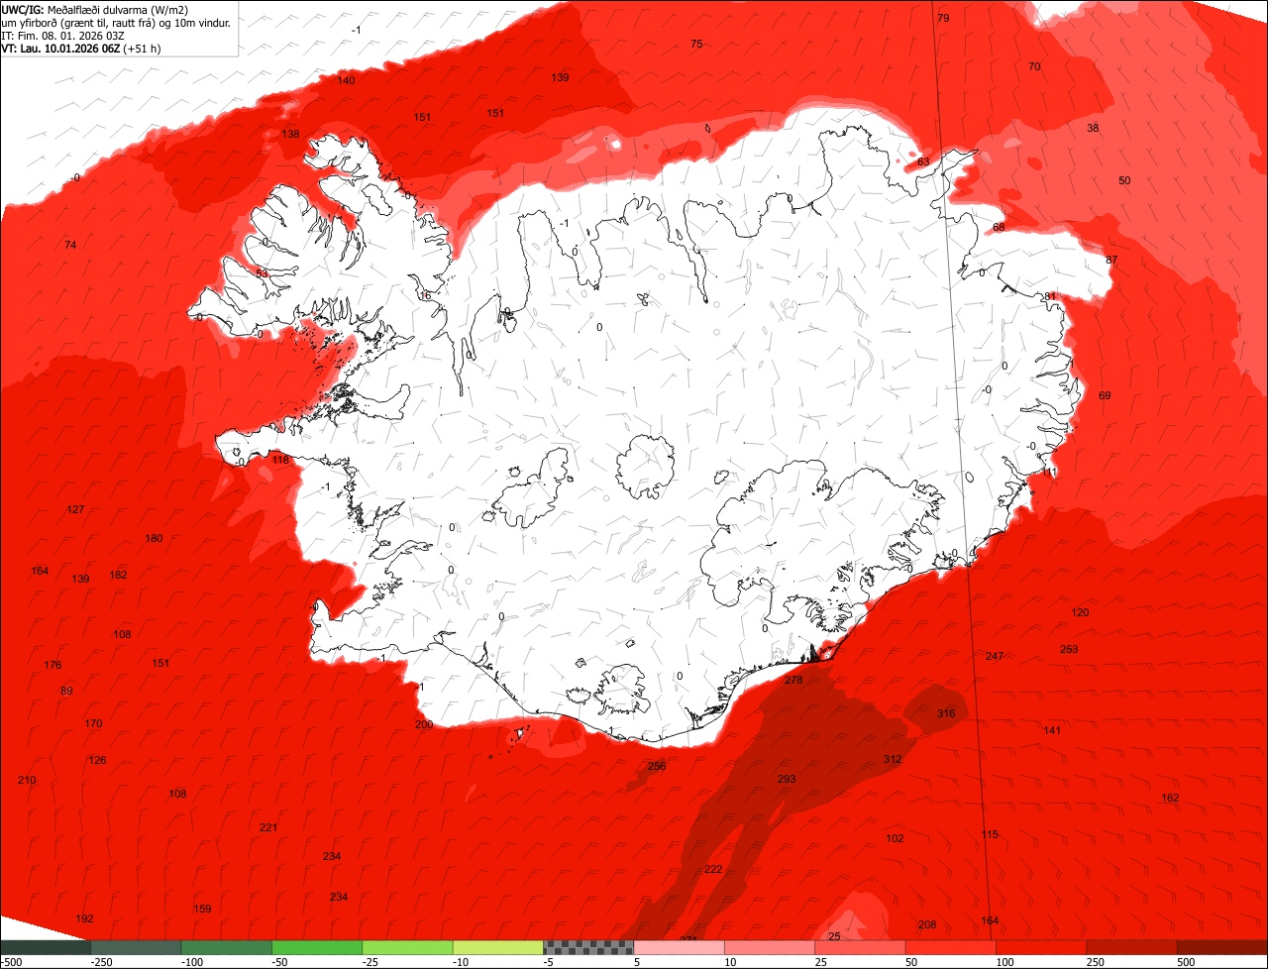Click the map value 74
Screen dimensions: 1268x969
click(x=70, y=246)
